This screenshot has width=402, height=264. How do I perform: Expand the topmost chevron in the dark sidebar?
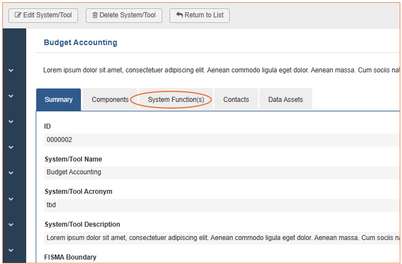tap(11, 70)
